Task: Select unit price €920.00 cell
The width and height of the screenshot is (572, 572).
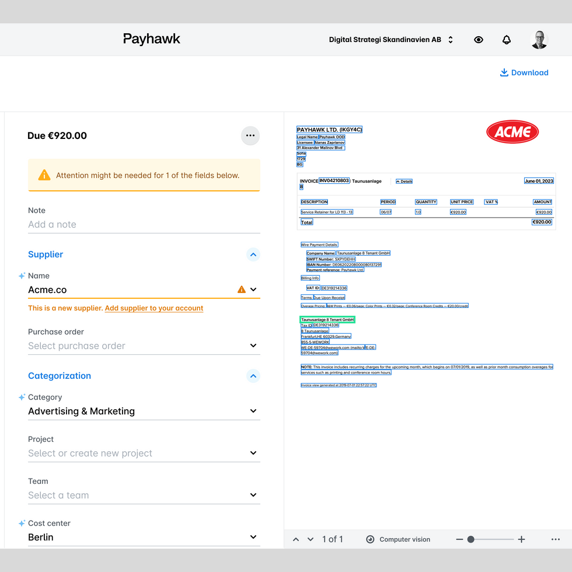Action: pos(458,212)
